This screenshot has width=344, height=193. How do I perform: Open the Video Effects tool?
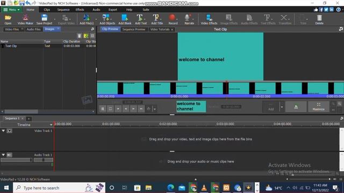click(x=209, y=19)
